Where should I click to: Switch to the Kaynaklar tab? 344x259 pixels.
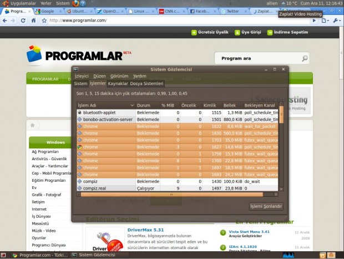(x=118, y=83)
